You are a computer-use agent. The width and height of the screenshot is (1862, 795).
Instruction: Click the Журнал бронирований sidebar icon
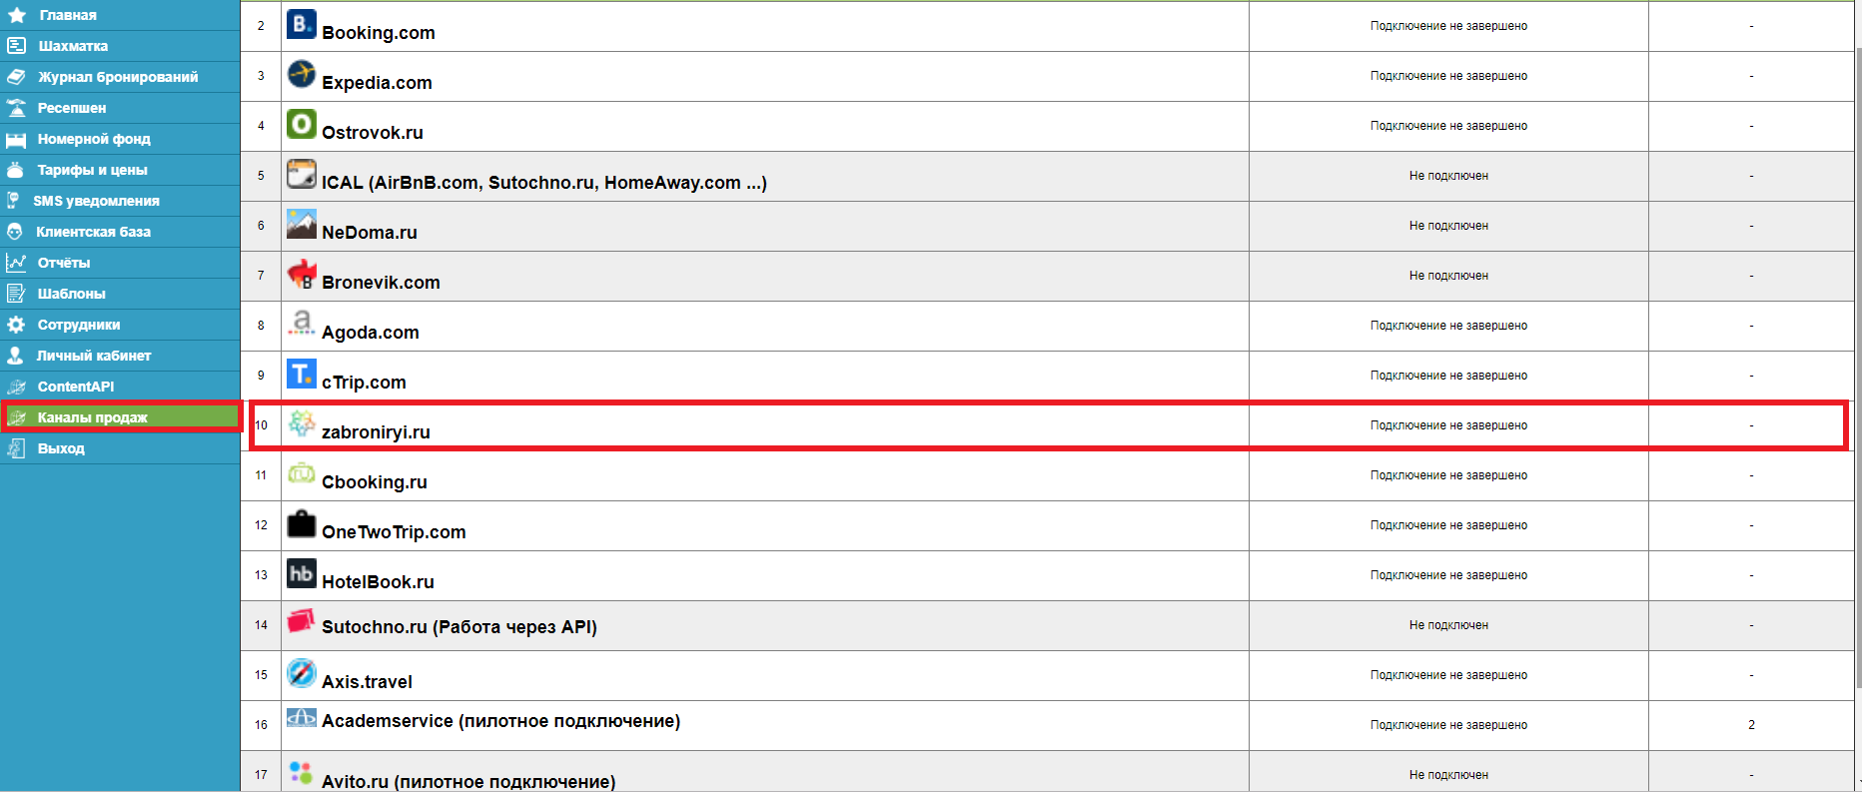[x=16, y=77]
